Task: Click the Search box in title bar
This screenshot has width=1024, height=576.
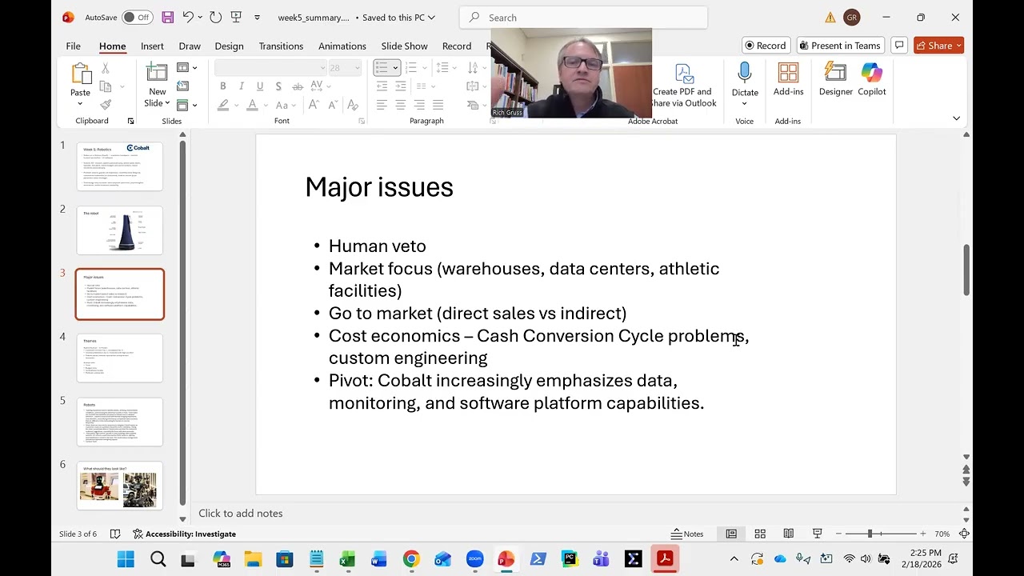Action: click(x=584, y=18)
